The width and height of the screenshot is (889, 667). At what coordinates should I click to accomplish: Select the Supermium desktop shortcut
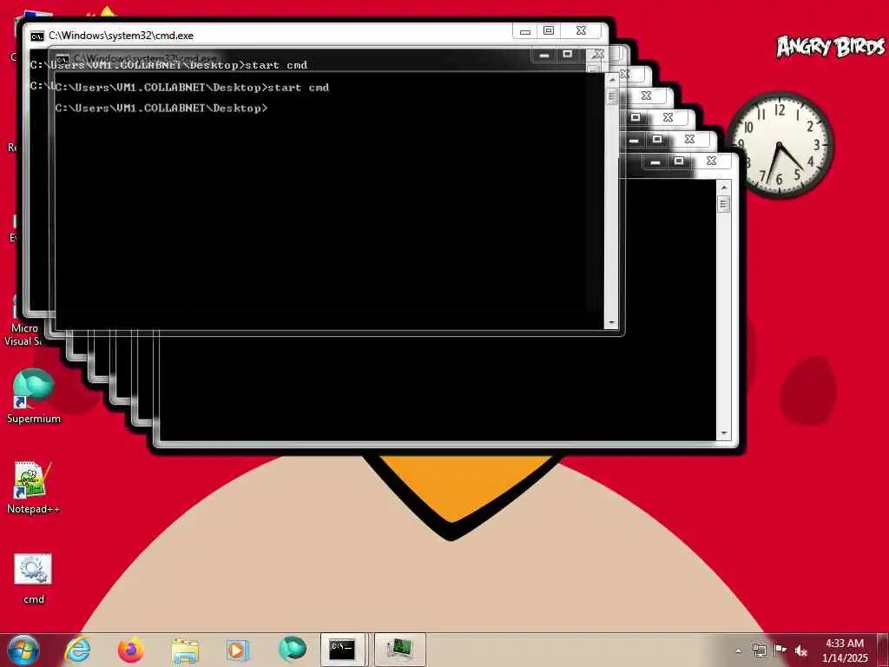34,396
